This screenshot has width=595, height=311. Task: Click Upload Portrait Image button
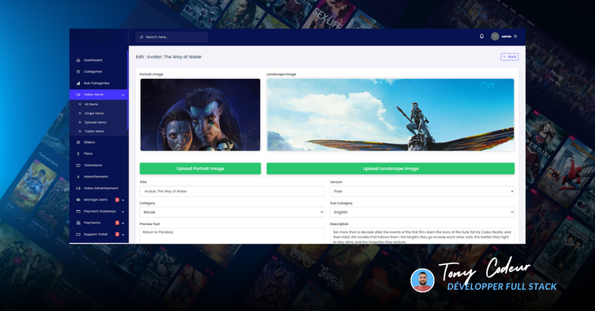pyautogui.click(x=200, y=169)
